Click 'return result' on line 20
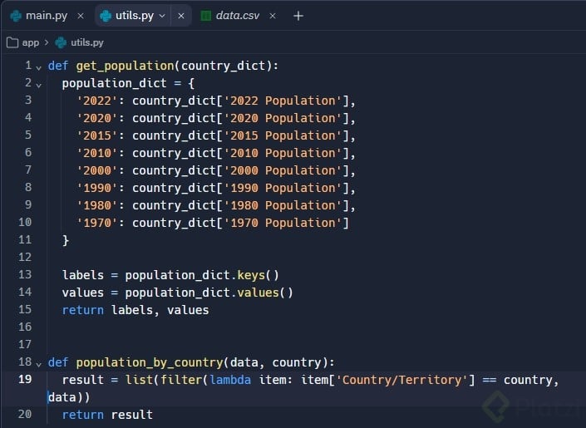586x428 pixels. (107, 415)
